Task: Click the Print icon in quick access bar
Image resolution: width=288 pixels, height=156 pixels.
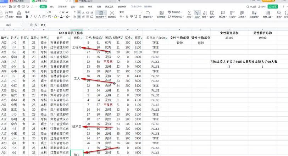Action: pos(19,7)
